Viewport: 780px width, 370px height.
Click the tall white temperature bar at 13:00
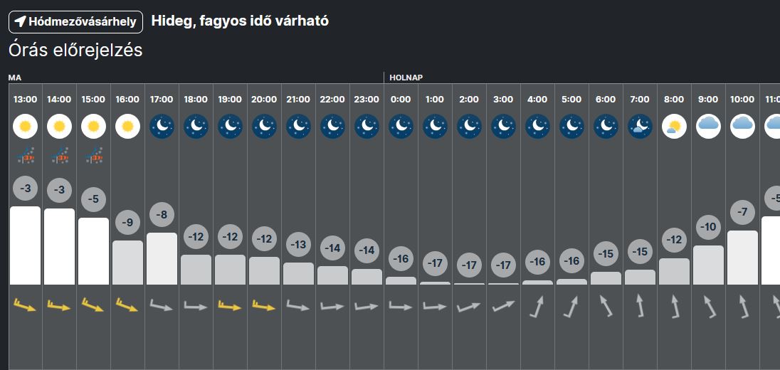(26, 245)
